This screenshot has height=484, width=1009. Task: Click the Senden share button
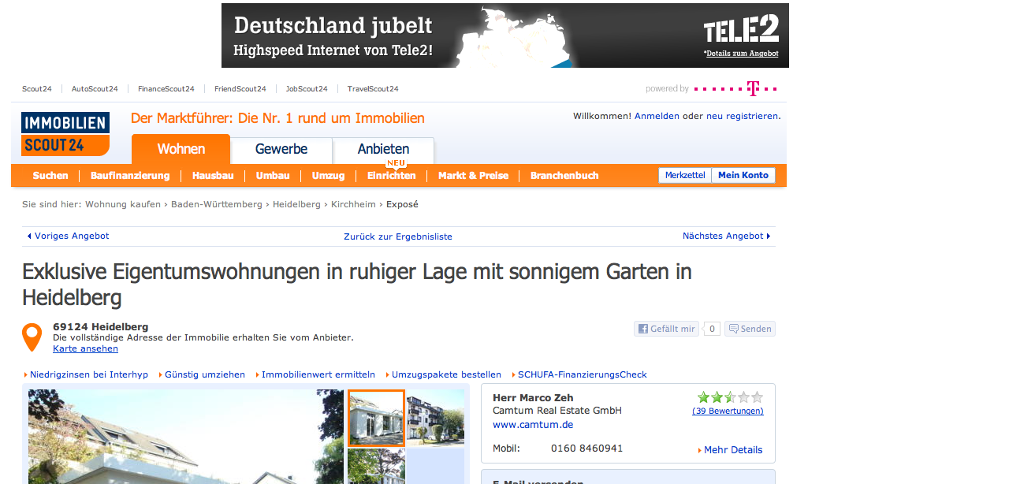750,329
